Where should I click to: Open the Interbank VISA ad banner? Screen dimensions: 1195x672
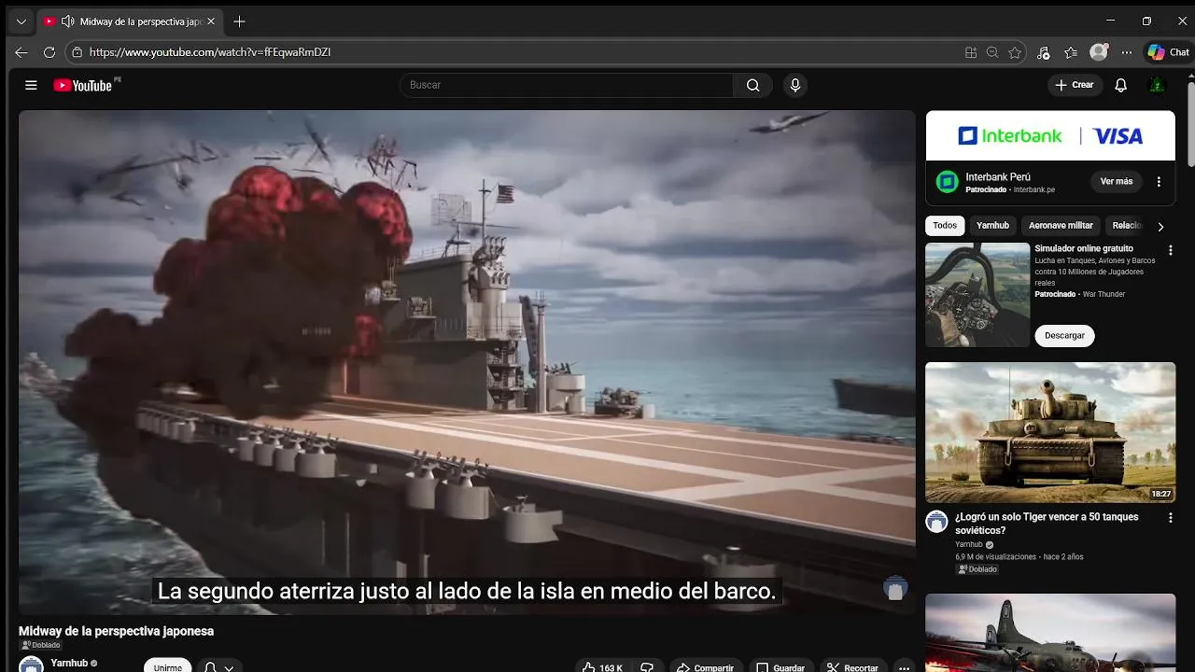coord(1050,136)
